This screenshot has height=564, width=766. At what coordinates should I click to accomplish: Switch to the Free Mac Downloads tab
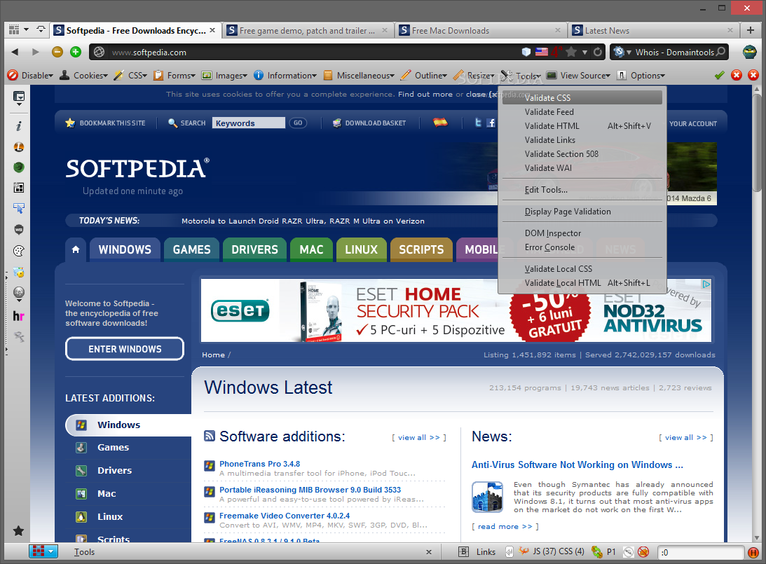point(480,30)
